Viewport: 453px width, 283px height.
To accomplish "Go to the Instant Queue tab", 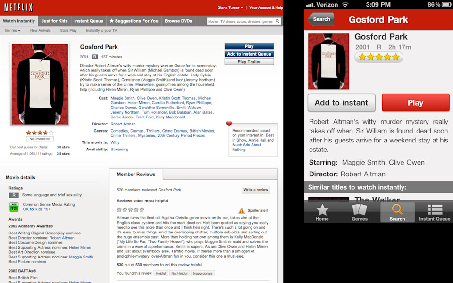I will coord(89,21).
